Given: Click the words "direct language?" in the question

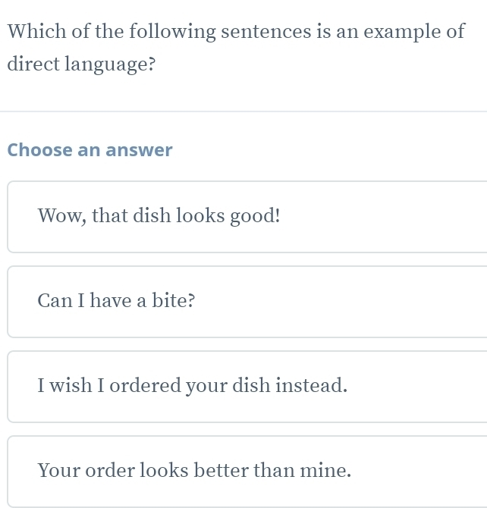Looking at the screenshot, I should pyautogui.click(x=82, y=65).
